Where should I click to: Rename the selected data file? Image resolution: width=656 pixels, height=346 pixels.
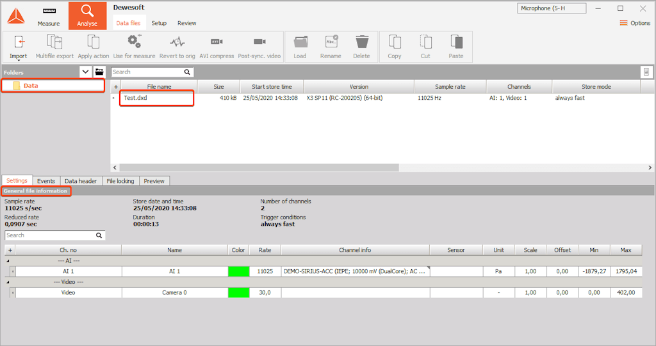[x=331, y=47]
